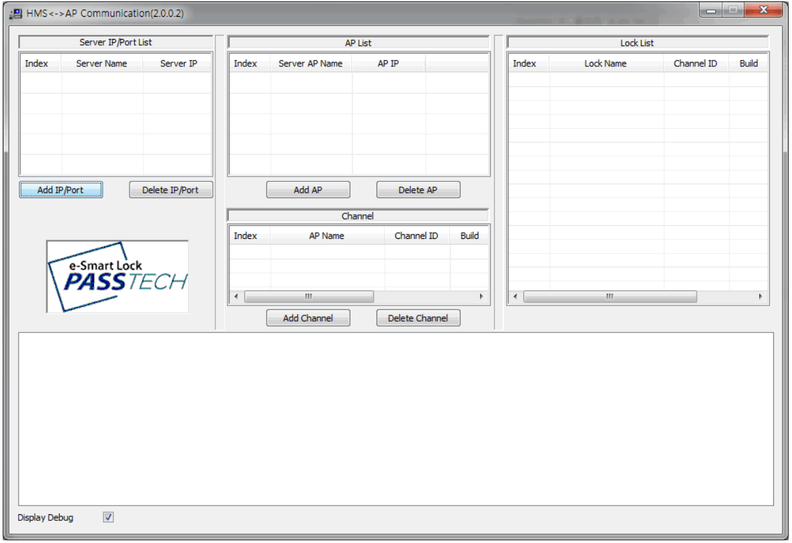
Task: Click the Add IP/Port button
Action: [60, 189]
